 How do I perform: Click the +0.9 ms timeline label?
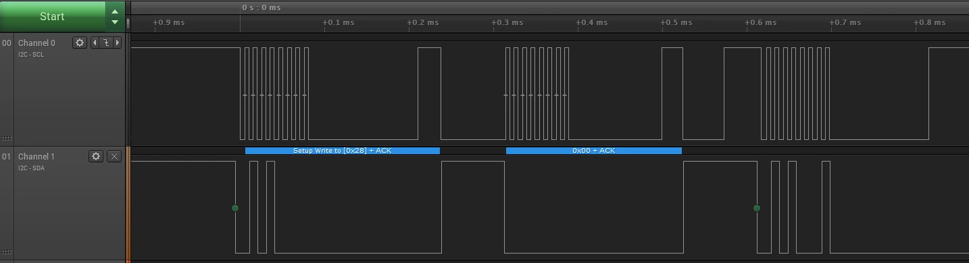pyautogui.click(x=168, y=22)
